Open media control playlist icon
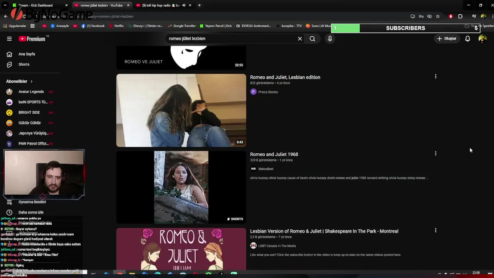 tap(474, 16)
